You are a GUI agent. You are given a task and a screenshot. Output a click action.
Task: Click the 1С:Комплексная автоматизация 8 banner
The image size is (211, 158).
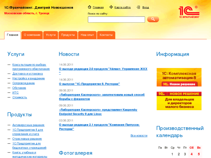click(x=179, y=77)
